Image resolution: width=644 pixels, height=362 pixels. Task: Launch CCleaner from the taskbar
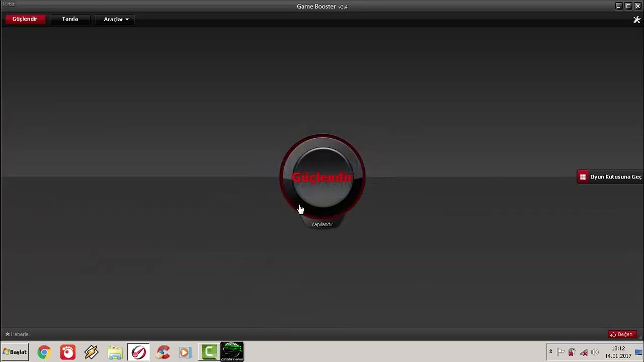(163, 352)
